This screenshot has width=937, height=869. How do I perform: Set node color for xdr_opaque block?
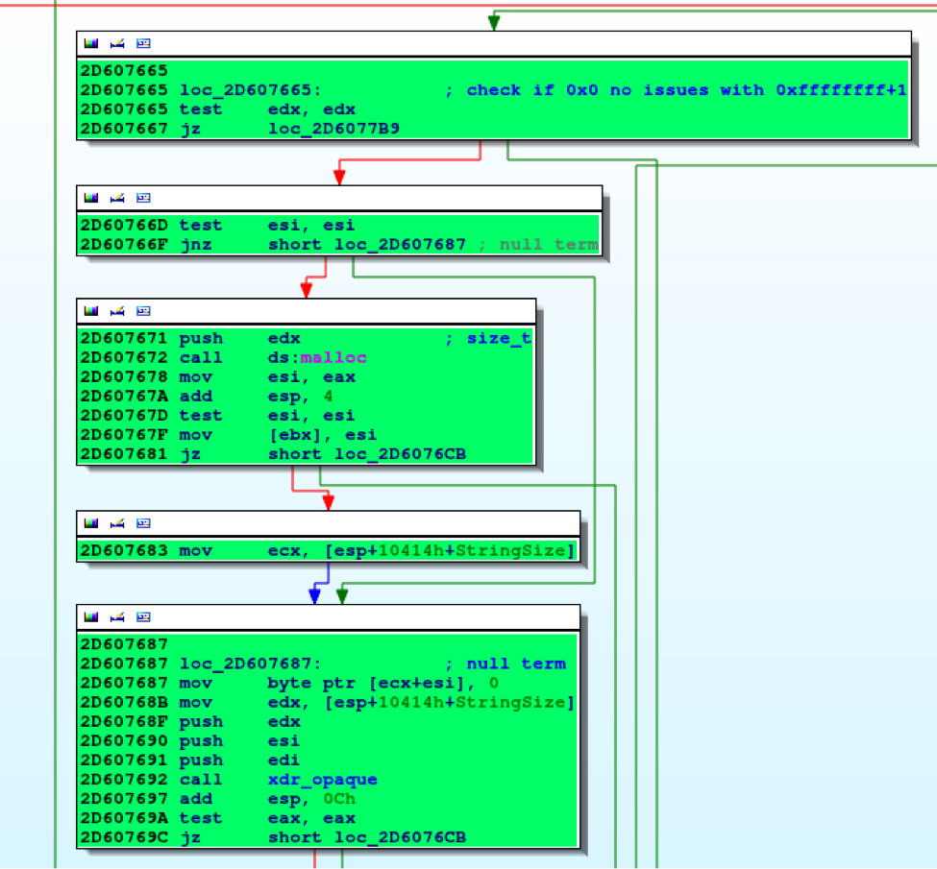pyautogui.click(x=91, y=617)
